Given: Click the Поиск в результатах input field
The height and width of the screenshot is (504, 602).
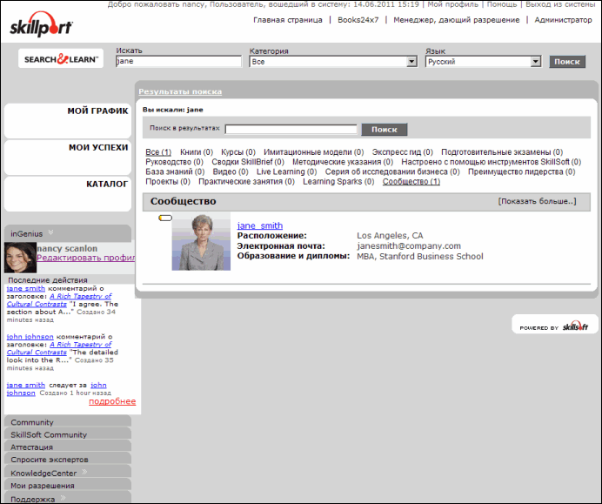Looking at the screenshot, I should (291, 129).
